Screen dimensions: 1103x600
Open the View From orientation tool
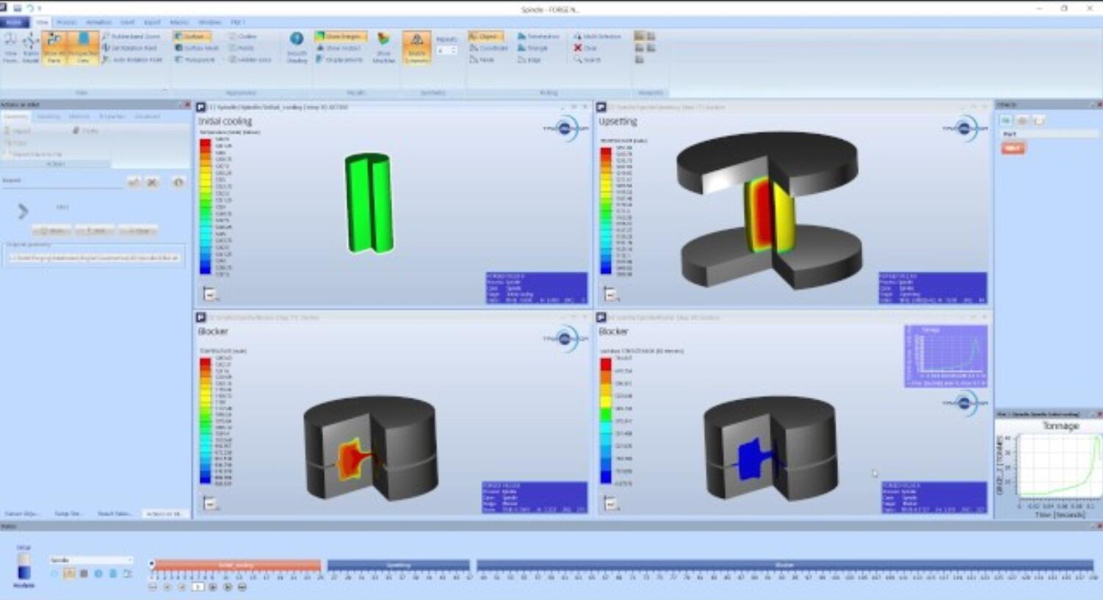[10, 48]
